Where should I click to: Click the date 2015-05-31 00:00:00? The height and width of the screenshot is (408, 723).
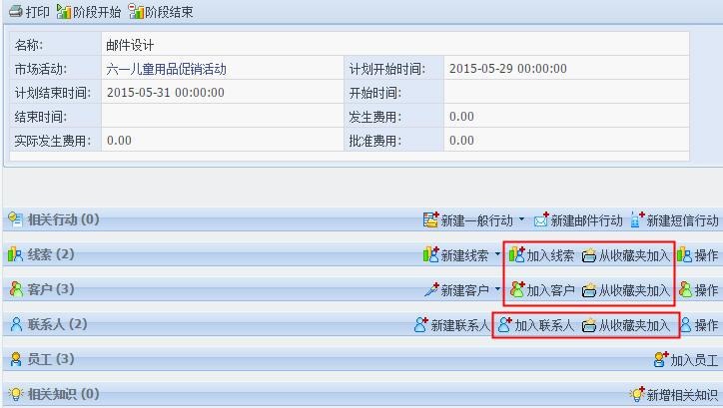pos(166,93)
